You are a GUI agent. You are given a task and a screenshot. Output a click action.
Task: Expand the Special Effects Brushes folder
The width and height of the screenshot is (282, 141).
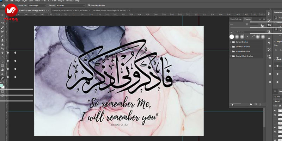click(x=231, y=56)
